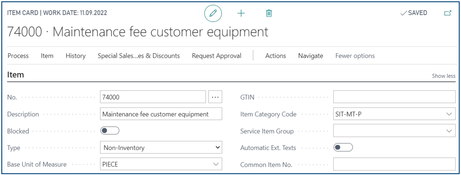Collapse the Item section heading
The height and width of the screenshot is (175, 461).
point(15,75)
